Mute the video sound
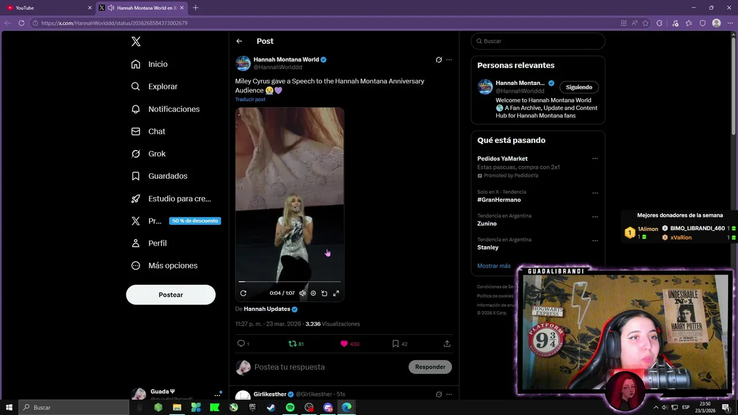The image size is (738, 415). [302, 293]
